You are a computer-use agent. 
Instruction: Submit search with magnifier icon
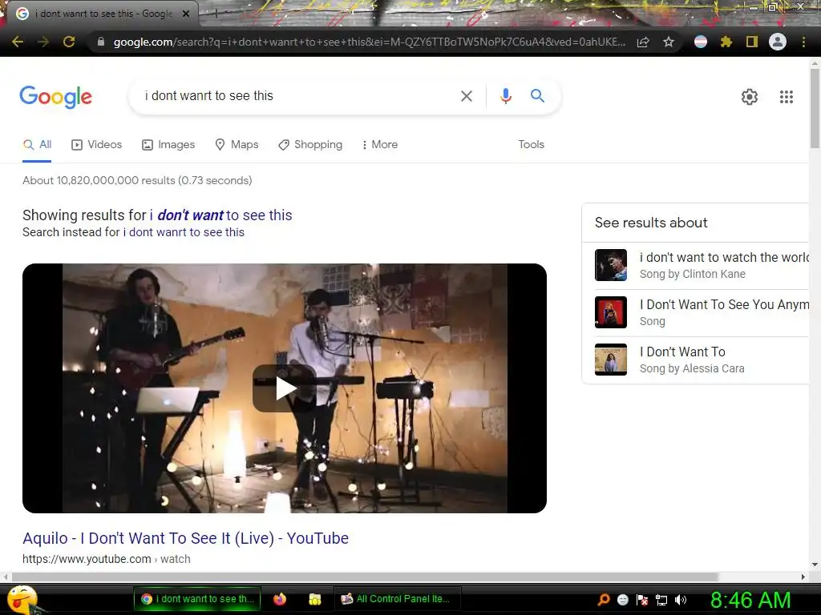[537, 96]
